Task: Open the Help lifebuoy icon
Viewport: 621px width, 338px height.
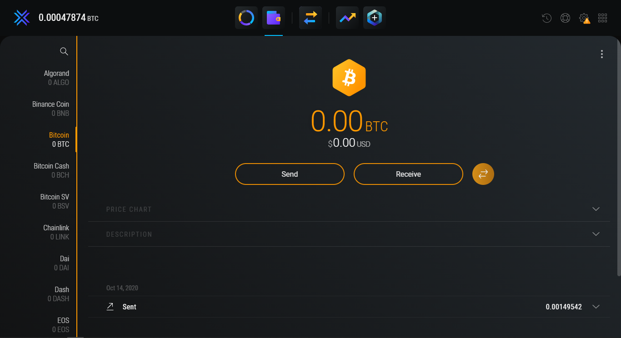Action: (566, 18)
